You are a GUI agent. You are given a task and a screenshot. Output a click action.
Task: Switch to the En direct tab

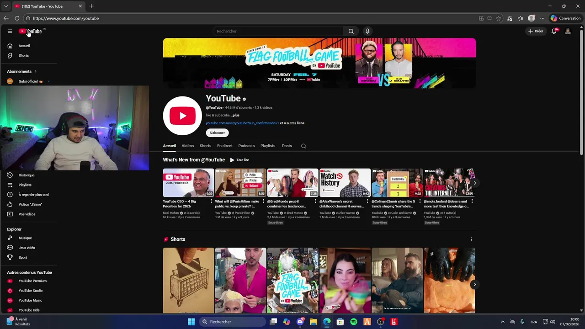(x=225, y=146)
